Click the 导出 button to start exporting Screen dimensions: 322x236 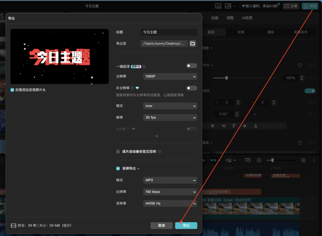point(186,226)
